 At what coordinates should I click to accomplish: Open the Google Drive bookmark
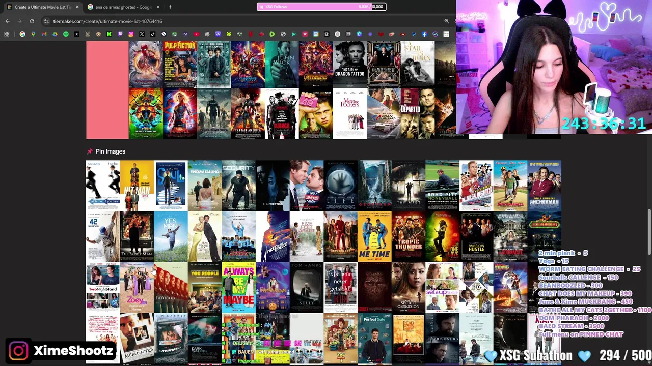[55, 34]
